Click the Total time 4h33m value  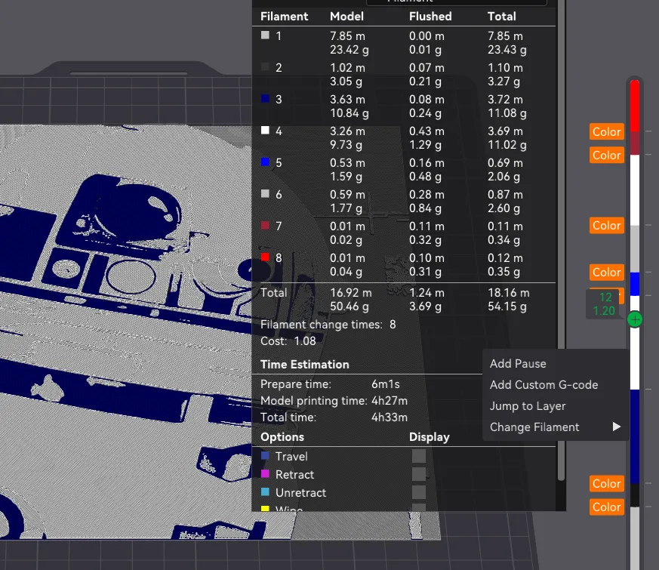390,417
